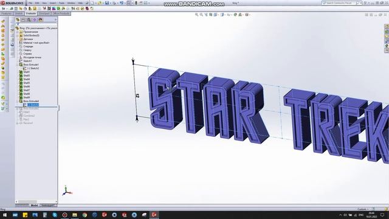Select the Ring root node in tree
This screenshot has height=219, width=389.
tap(36, 28)
